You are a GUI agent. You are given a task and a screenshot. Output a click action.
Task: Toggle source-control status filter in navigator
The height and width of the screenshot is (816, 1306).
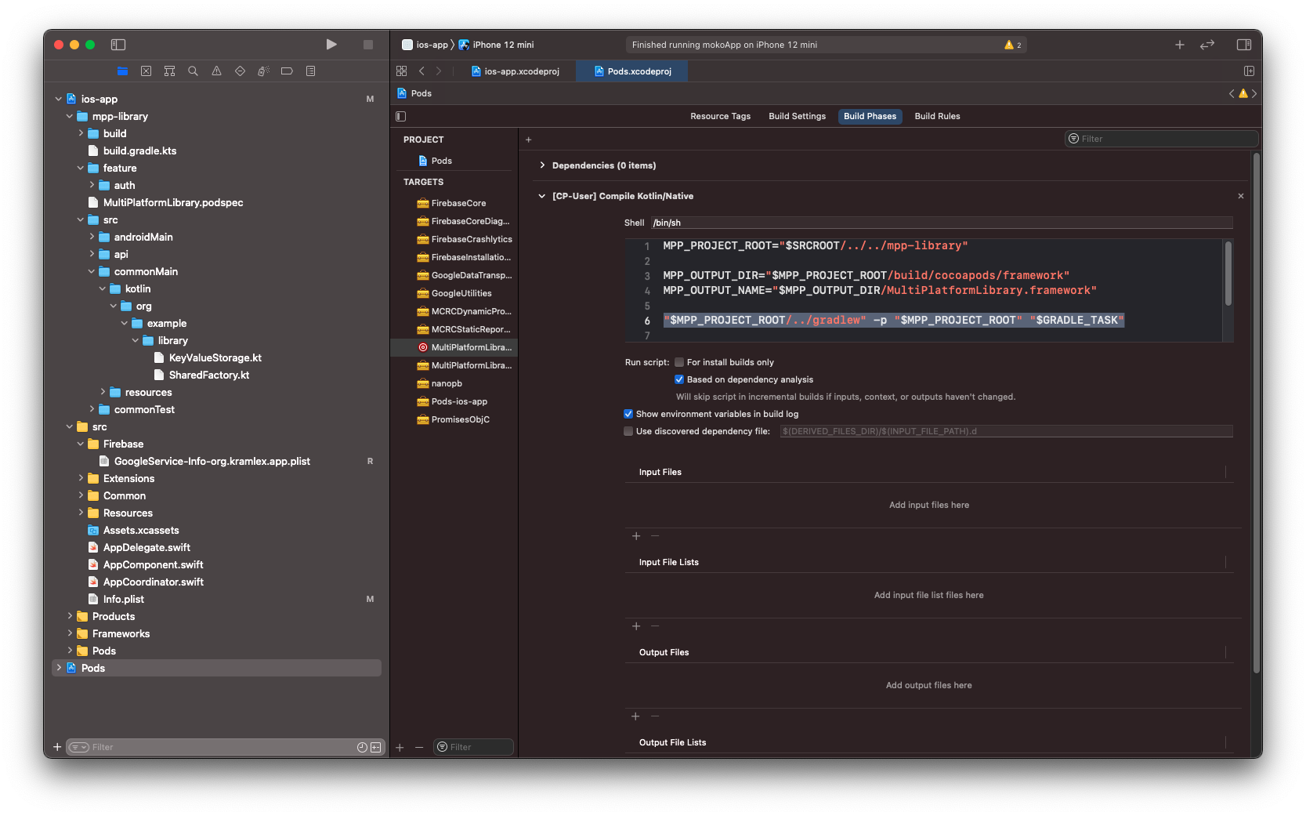pos(376,748)
